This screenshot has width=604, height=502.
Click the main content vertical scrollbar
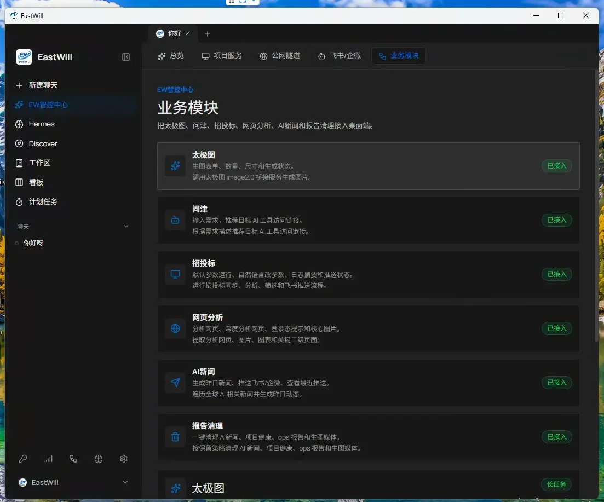[x=597, y=206]
